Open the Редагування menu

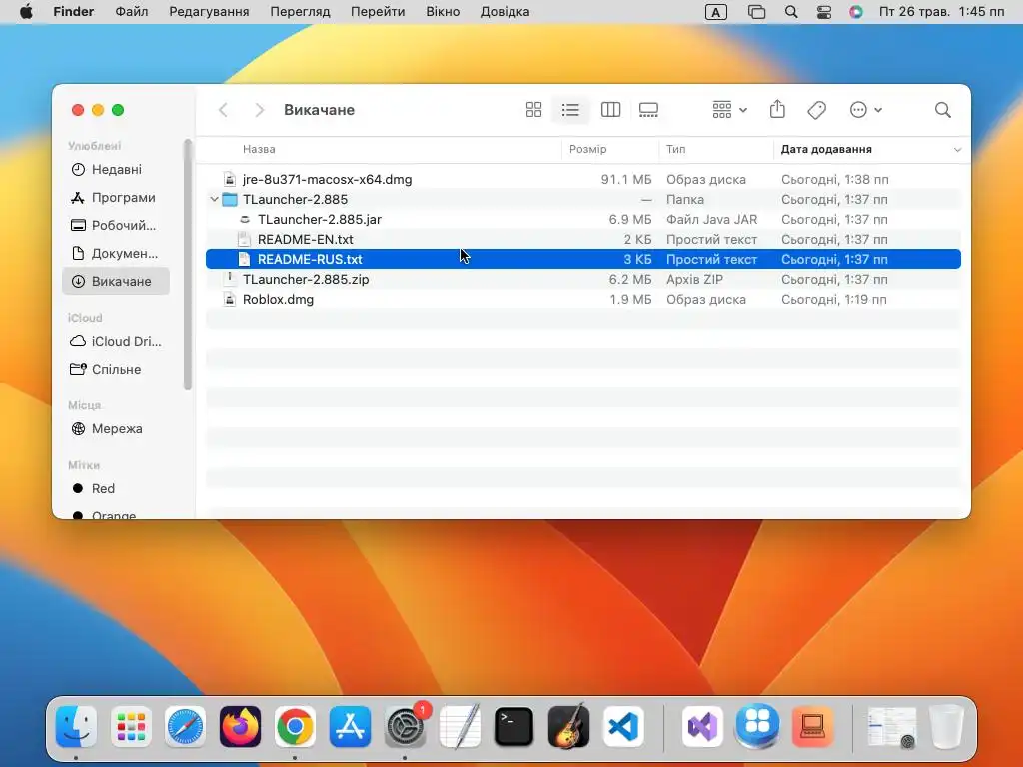[209, 12]
